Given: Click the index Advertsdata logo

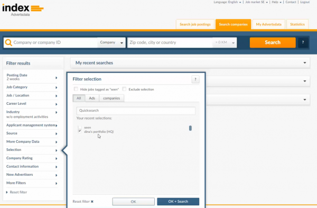Looking at the screenshot, I should click(x=23, y=10).
